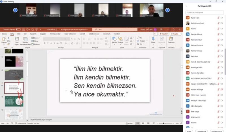226x132 pixels.
Task: Select slide 8 green thumbnail
Action: (x=14, y=101)
